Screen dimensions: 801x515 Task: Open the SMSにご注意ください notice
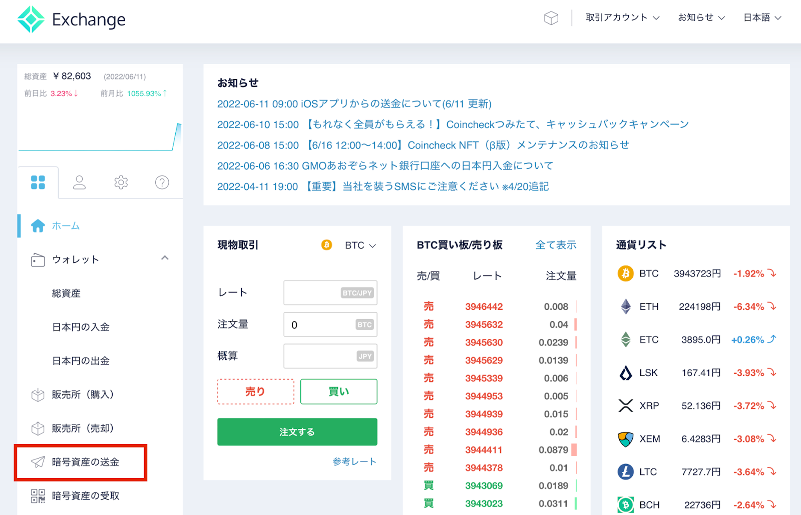[x=383, y=186]
